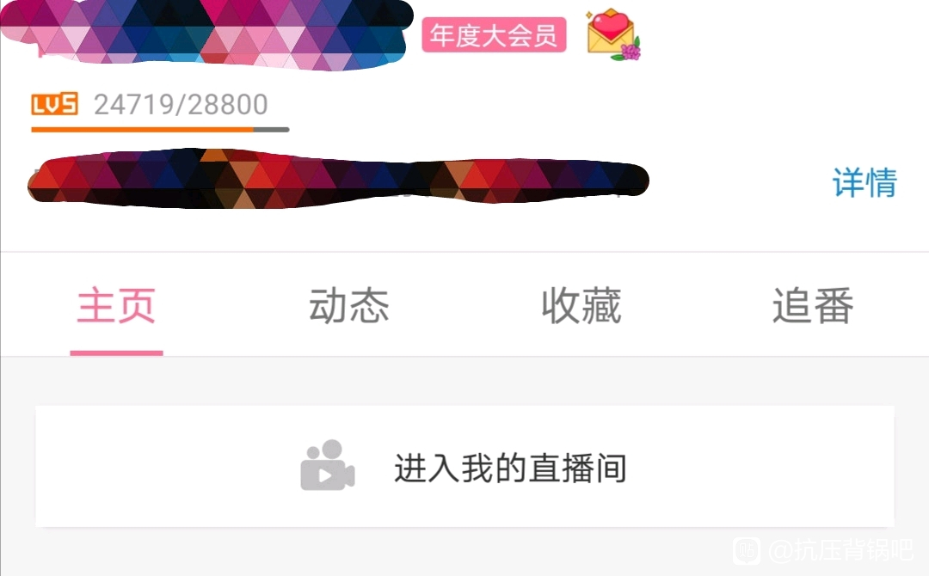Open the 详情 details link
The width and height of the screenshot is (929, 576).
point(864,182)
